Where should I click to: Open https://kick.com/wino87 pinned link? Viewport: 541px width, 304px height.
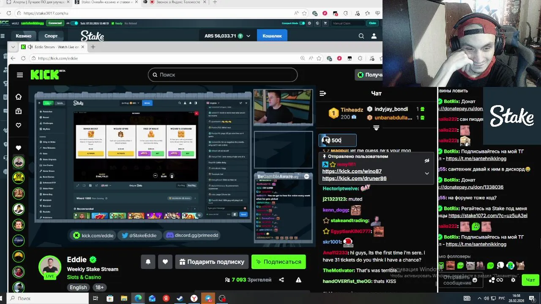click(x=352, y=171)
